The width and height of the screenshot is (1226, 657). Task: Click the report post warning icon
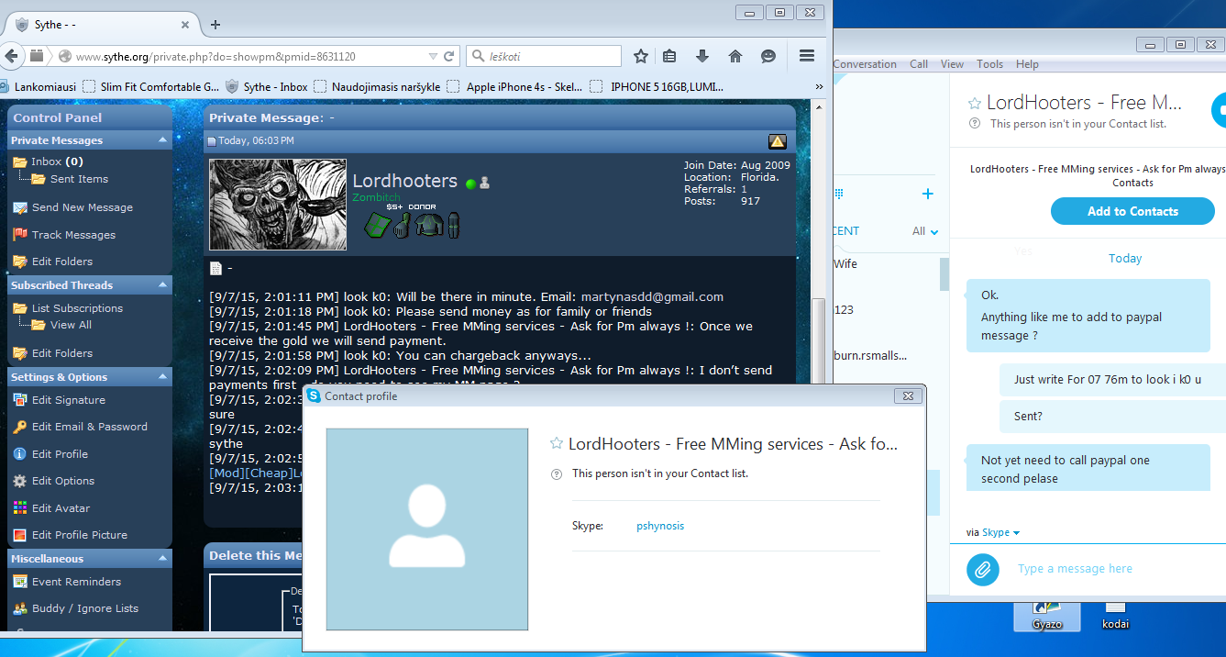[x=777, y=140]
